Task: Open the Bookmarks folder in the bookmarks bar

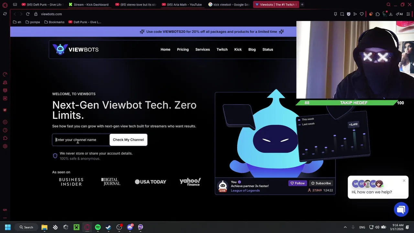Action: [x=54, y=22]
